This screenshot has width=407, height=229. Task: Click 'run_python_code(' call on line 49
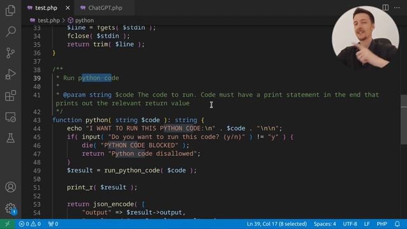tap(134, 170)
